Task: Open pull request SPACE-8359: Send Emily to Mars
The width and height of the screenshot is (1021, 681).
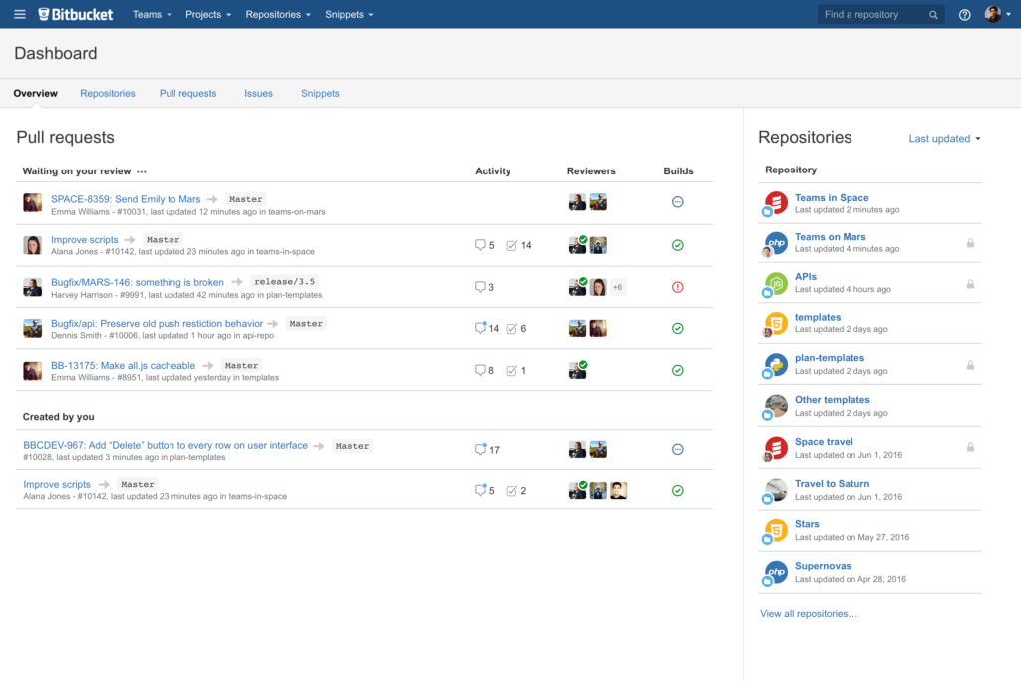Action: [126, 199]
